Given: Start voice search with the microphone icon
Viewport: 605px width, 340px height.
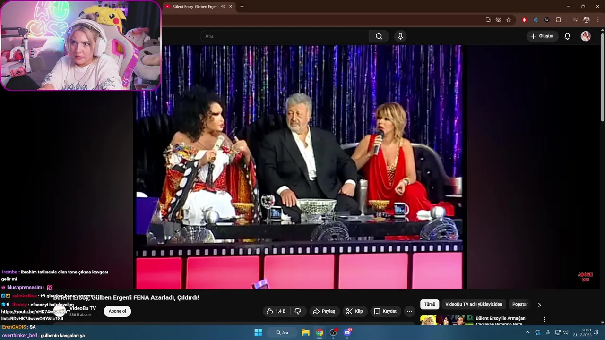Looking at the screenshot, I should pos(400,36).
